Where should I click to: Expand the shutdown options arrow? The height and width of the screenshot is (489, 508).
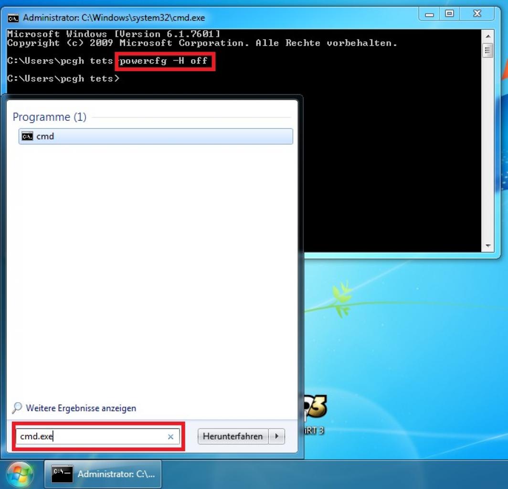pos(277,436)
